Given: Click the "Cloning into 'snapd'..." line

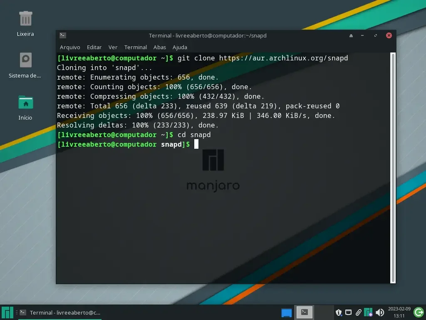Looking at the screenshot, I should [x=104, y=68].
